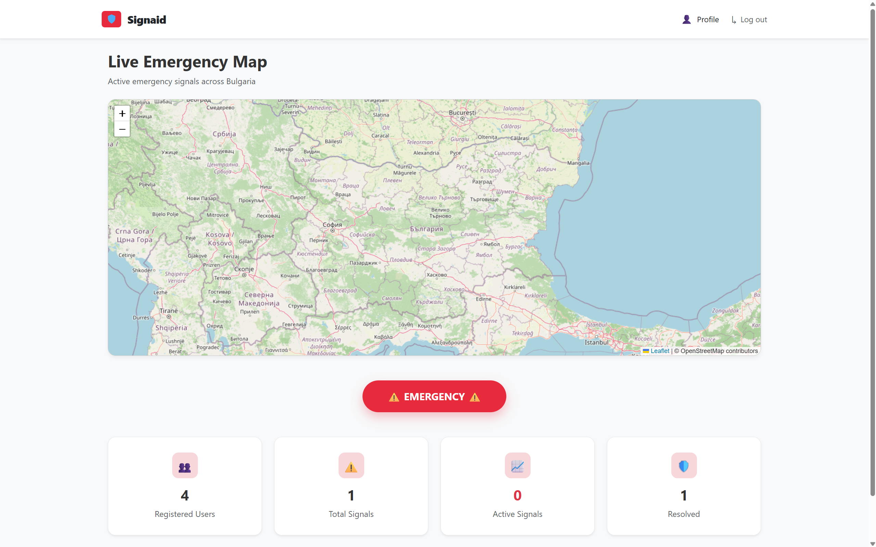Click the log out arrow icon

coord(733,20)
